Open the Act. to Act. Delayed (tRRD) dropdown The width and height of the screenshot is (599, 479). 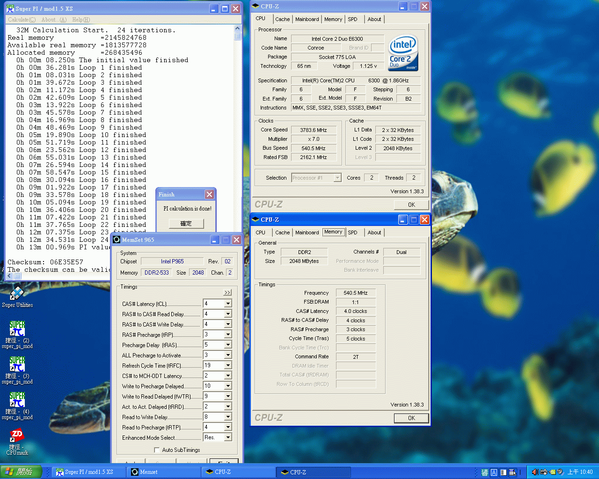(x=228, y=406)
